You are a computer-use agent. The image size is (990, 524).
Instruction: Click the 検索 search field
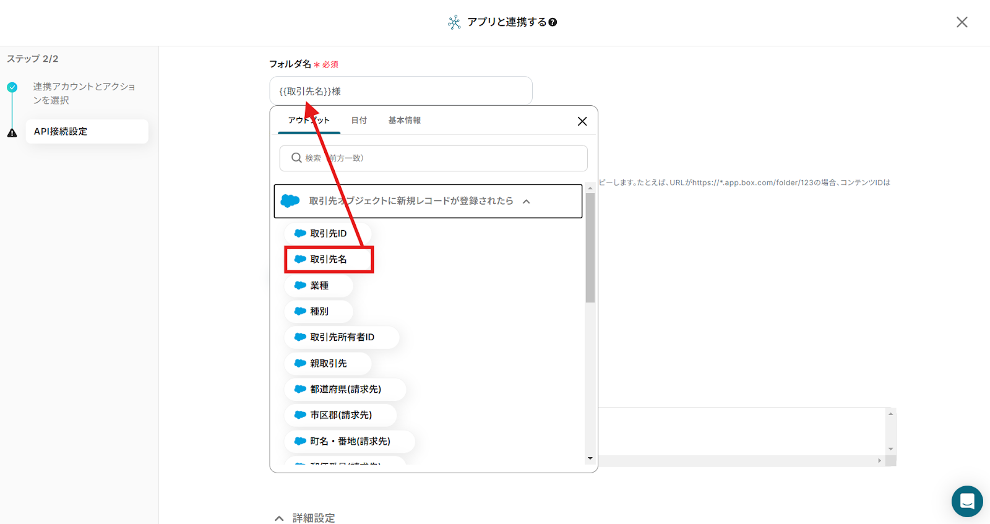(x=433, y=158)
